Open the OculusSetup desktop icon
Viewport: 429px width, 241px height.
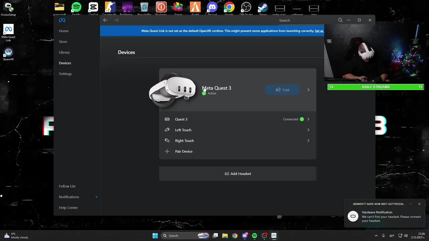(8, 9)
